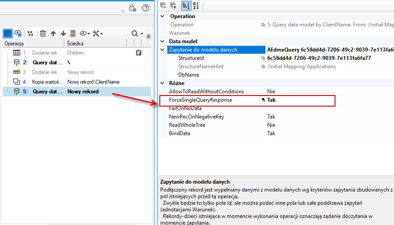
Task: Select operation 3 Dodanie rek... Nowy rekord
Action: click(x=77, y=72)
